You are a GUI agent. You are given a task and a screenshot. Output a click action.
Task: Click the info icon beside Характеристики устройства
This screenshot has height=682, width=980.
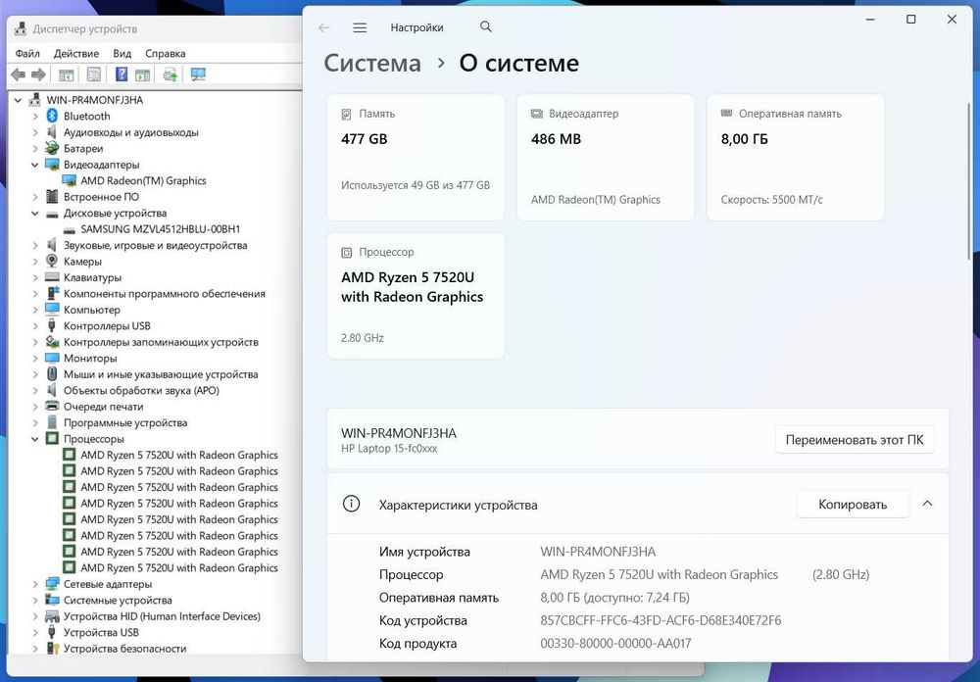point(351,504)
